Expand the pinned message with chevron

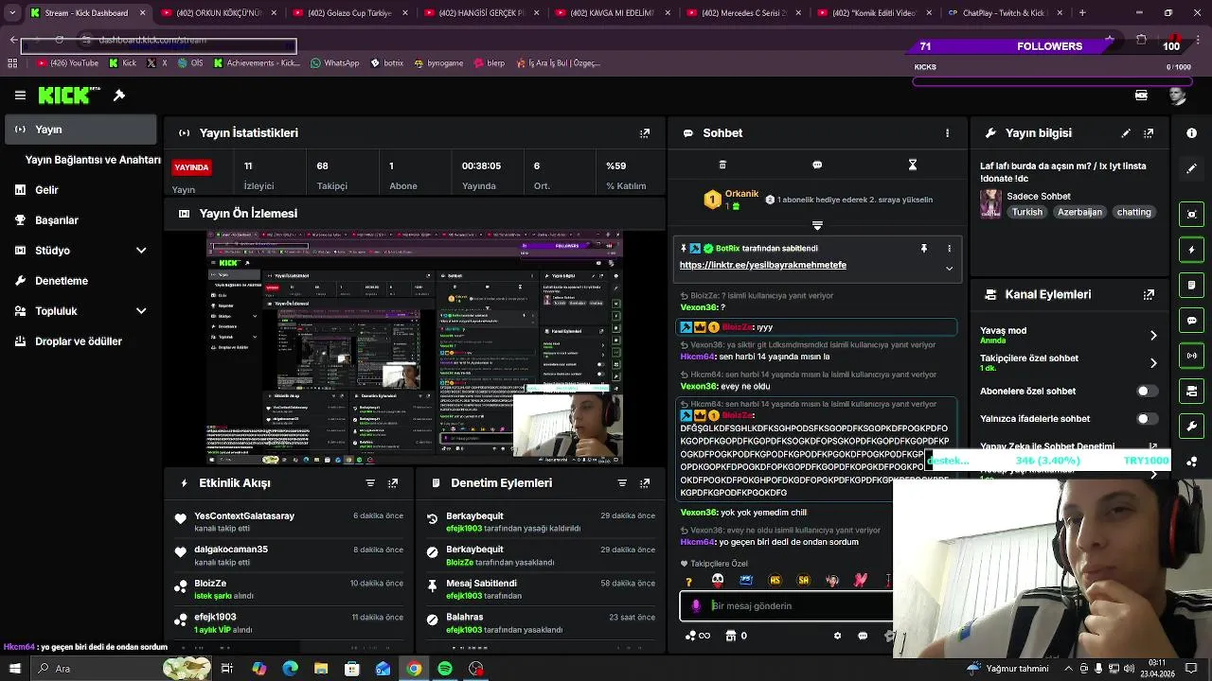click(x=950, y=269)
